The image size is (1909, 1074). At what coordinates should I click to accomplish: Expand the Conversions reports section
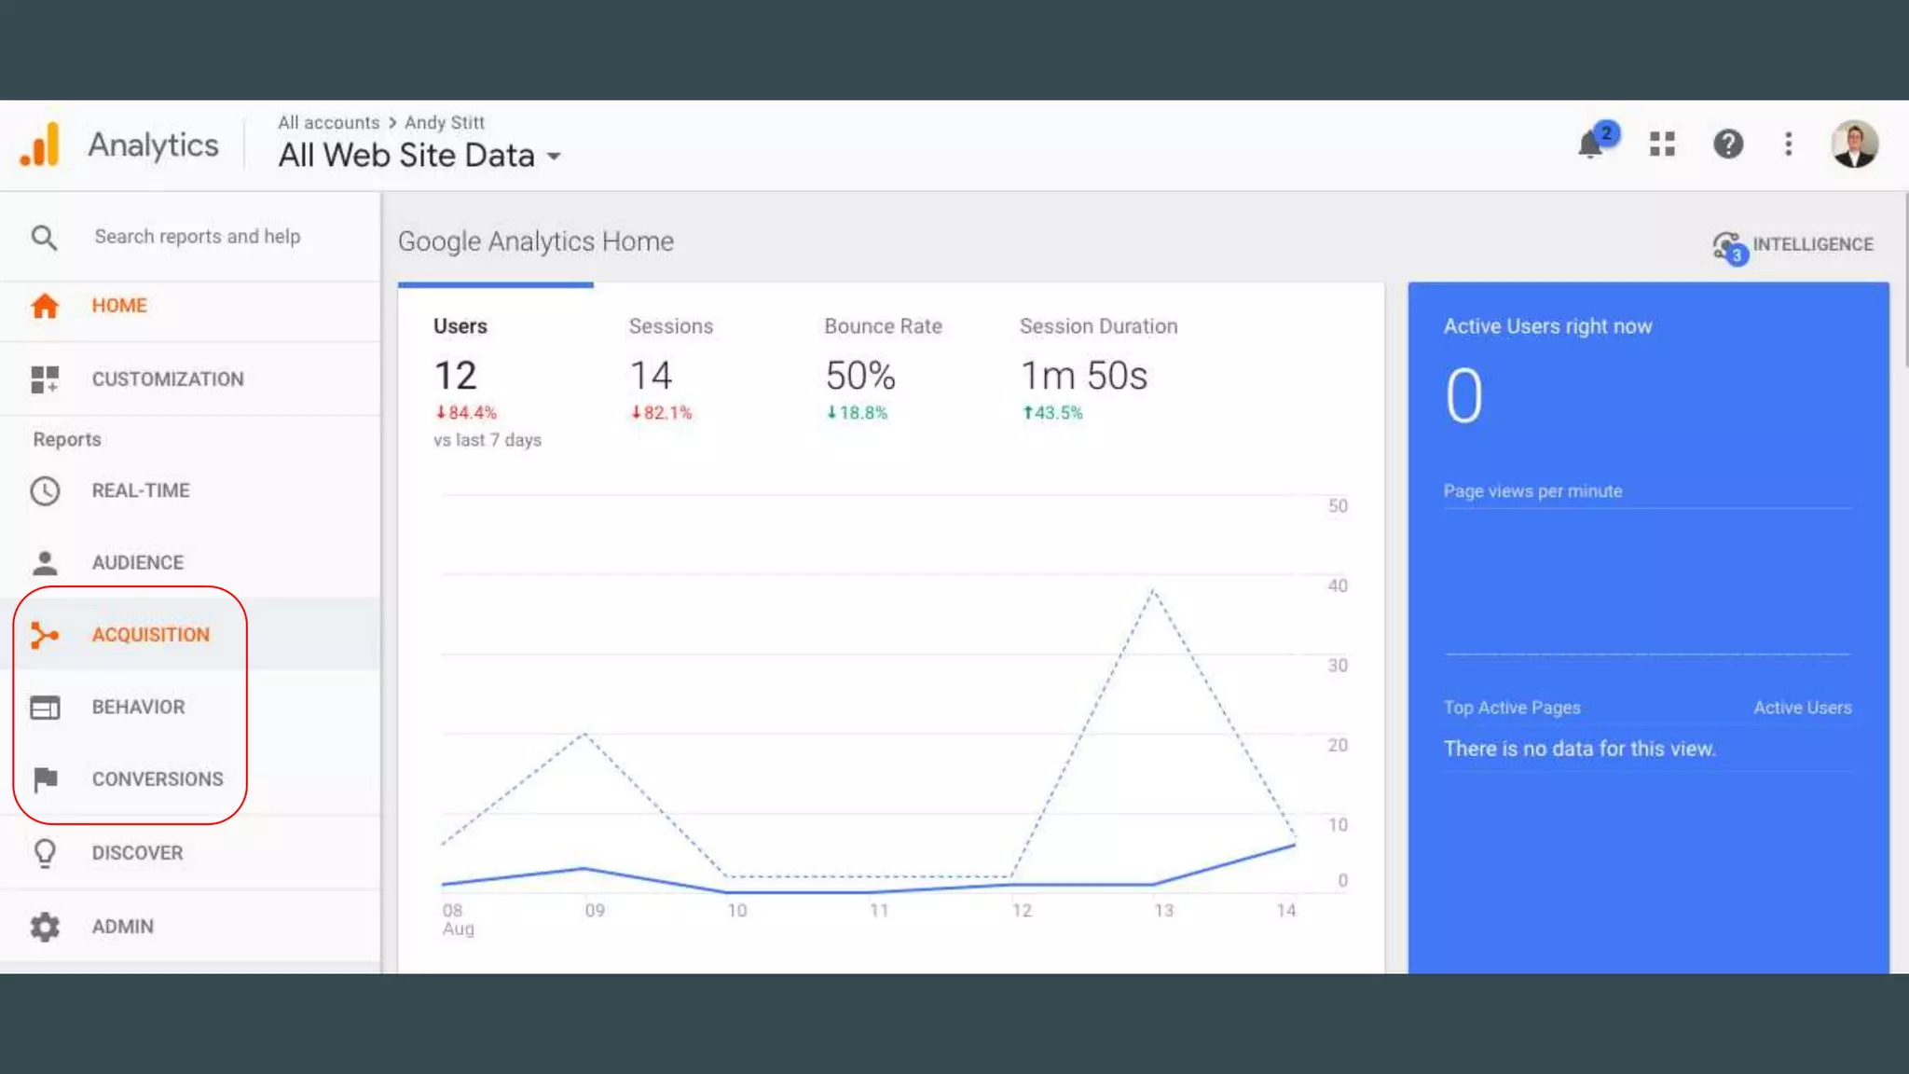(157, 778)
